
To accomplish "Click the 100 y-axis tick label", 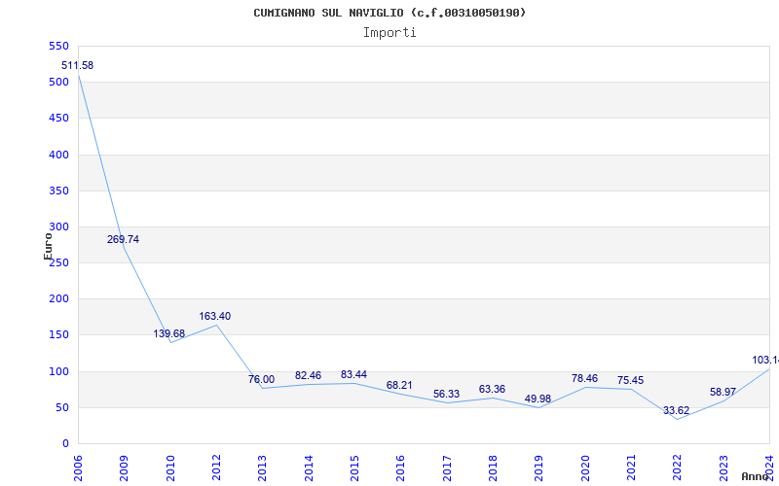I will pyautogui.click(x=58, y=371).
